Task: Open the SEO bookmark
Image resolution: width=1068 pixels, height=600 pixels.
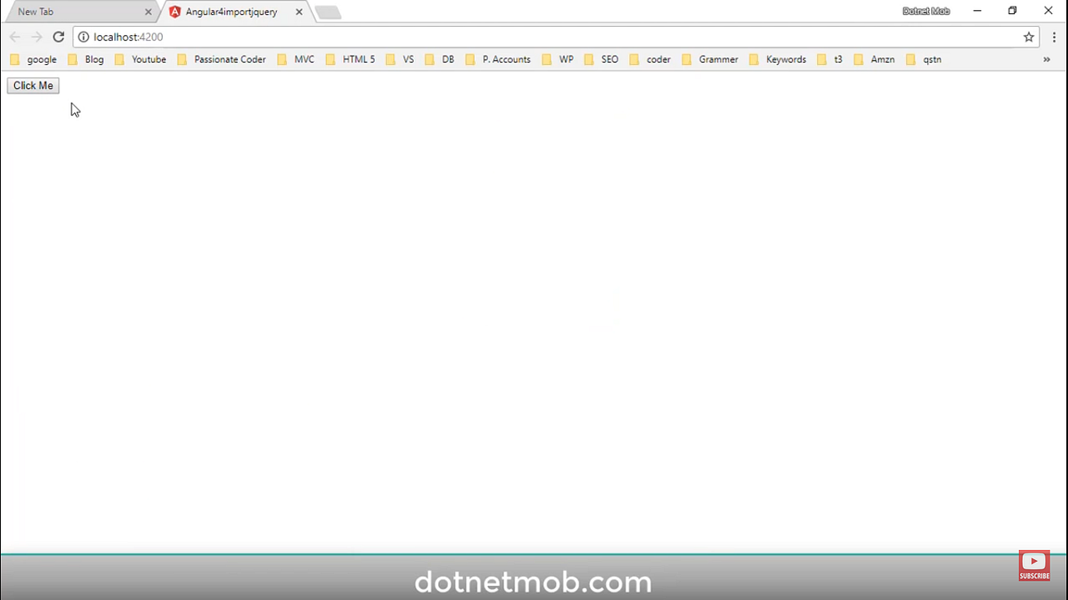Action: (609, 59)
